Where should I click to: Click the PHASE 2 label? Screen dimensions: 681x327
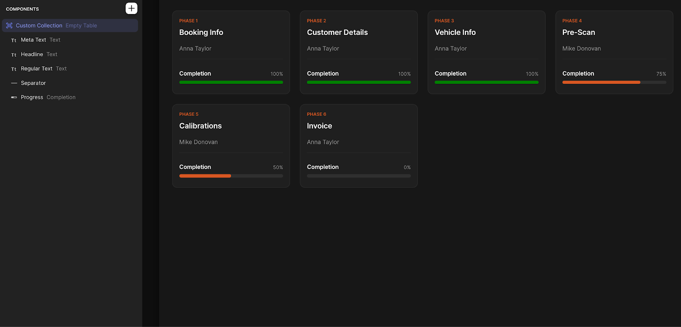coord(317,21)
